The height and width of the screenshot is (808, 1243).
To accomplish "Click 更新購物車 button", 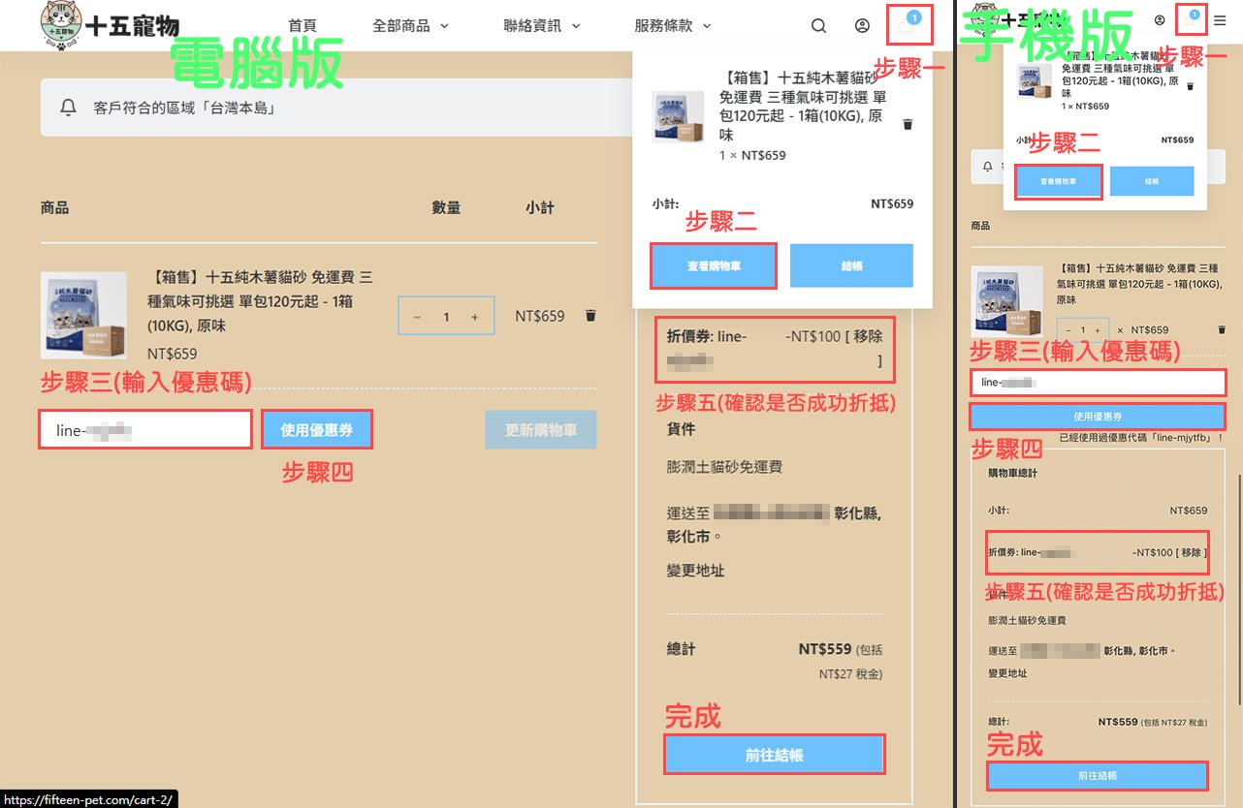I will (x=540, y=430).
